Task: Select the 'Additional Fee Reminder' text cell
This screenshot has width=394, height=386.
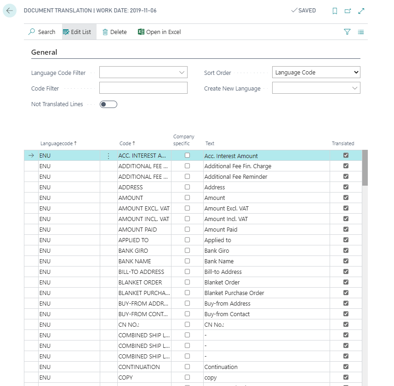Action: [266, 177]
